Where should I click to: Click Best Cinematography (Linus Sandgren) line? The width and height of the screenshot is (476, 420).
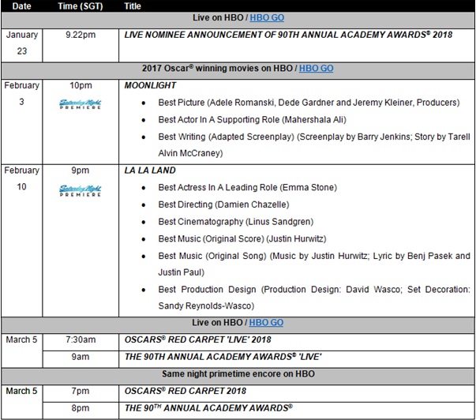pyautogui.click(x=235, y=222)
